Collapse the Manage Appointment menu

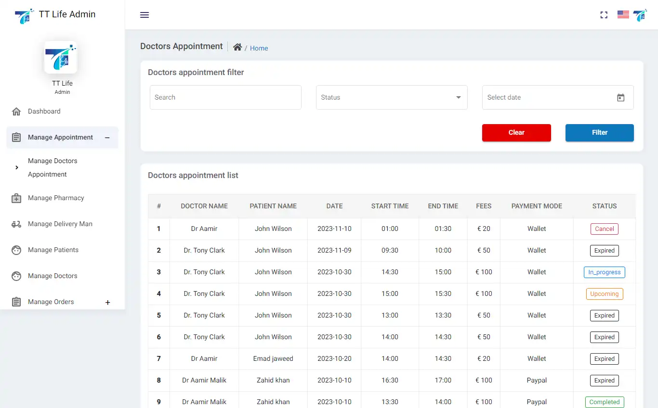tap(107, 138)
